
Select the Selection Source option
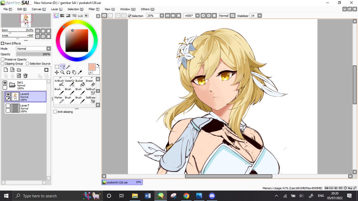pos(27,63)
